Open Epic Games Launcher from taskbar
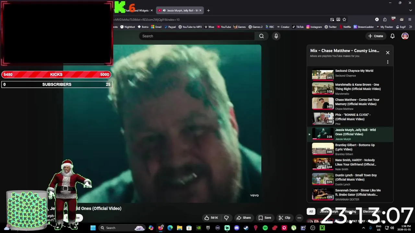415x233 pixels. 208,228
